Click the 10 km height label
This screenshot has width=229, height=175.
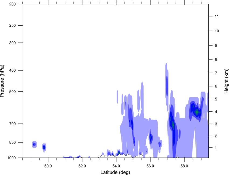[x=217, y=31]
